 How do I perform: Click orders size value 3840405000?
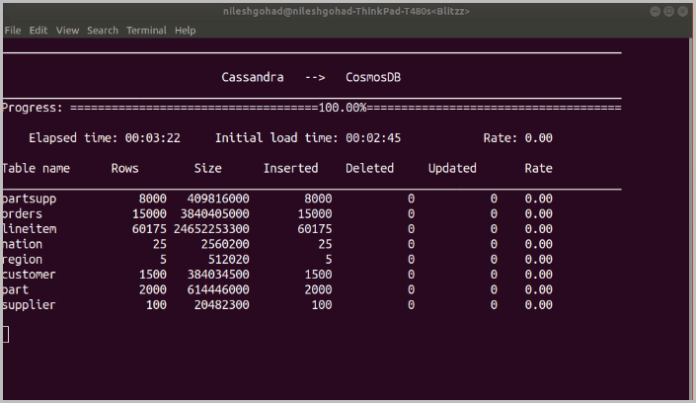pyautogui.click(x=215, y=213)
